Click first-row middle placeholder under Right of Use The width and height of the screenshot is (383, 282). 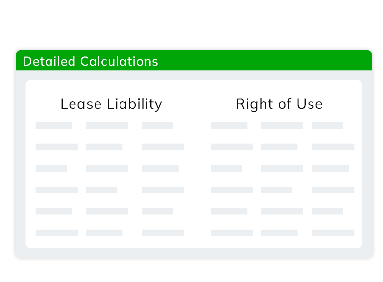pyautogui.click(x=282, y=125)
